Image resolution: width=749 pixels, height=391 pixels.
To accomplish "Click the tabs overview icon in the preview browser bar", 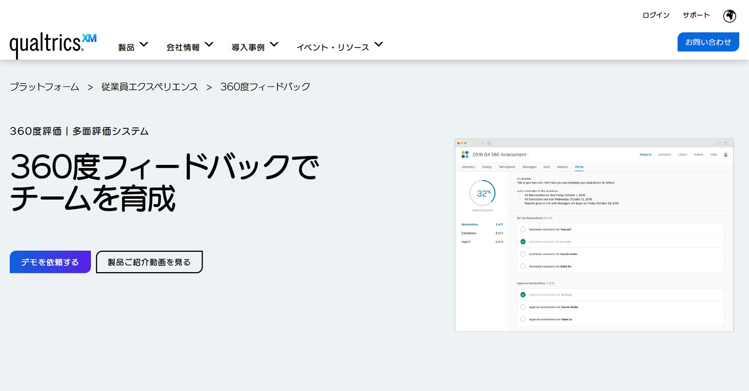I will [726, 143].
